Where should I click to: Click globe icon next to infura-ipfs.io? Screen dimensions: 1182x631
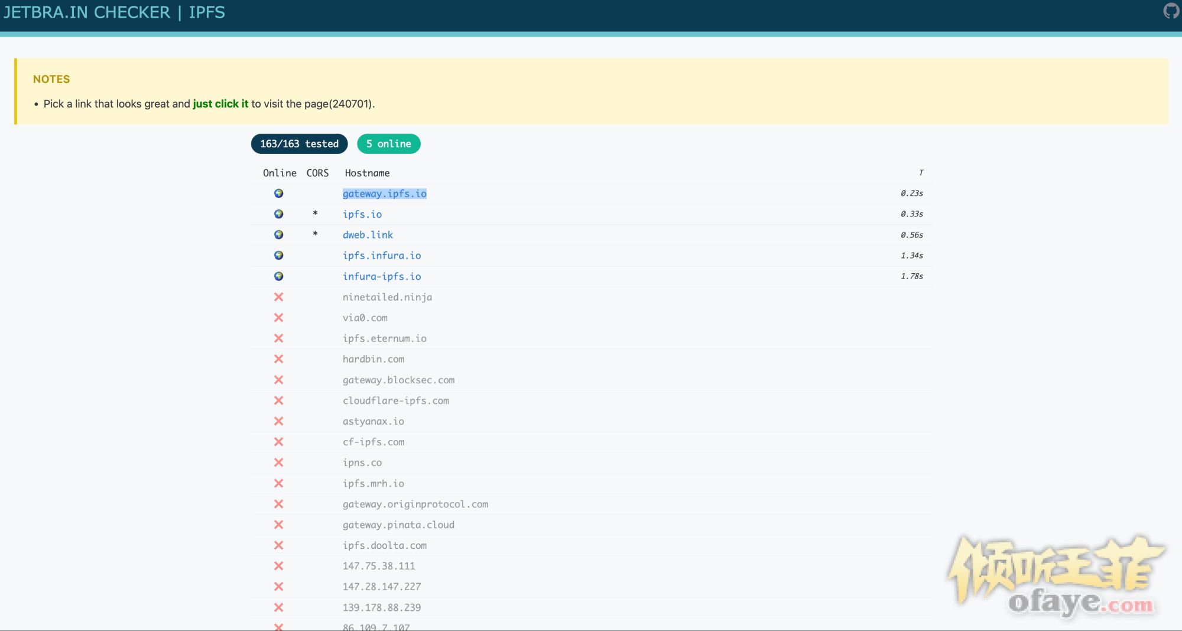[x=279, y=276]
